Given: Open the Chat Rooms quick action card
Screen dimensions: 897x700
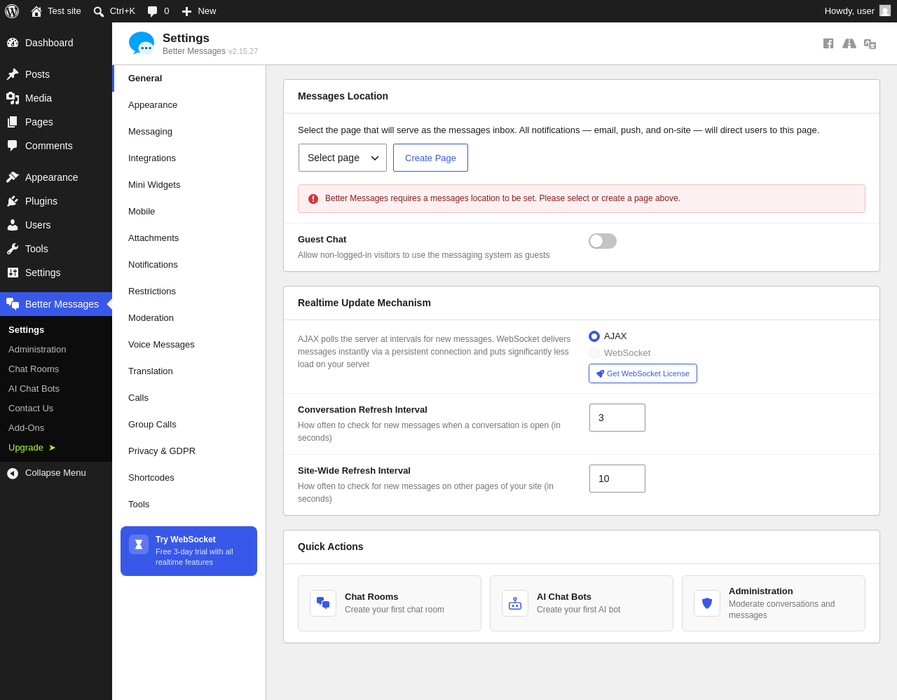Looking at the screenshot, I should pyautogui.click(x=390, y=603).
